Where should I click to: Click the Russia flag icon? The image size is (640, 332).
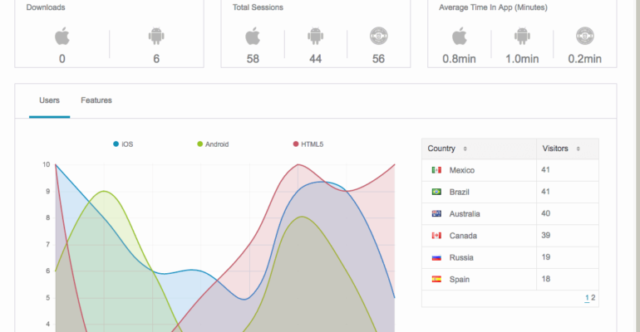pyautogui.click(x=436, y=257)
